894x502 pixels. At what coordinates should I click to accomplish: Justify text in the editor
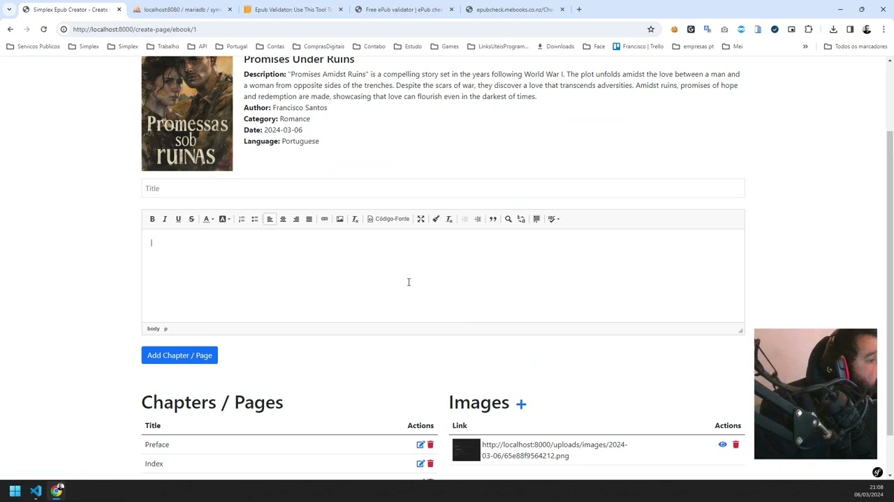pyautogui.click(x=309, y=219)
